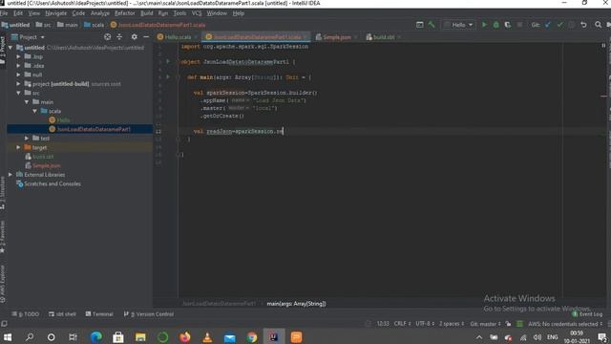Open the Terminal tool window
The width and height of the screenshot is (611, 344).
(99, 314)
